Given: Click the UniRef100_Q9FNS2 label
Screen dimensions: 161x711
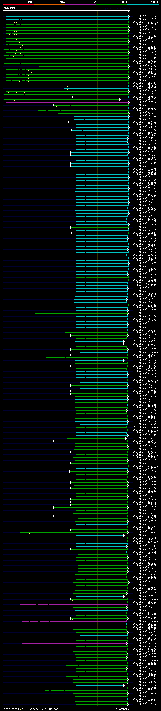Looking at the screenshot, I should (x=144, y=122).
